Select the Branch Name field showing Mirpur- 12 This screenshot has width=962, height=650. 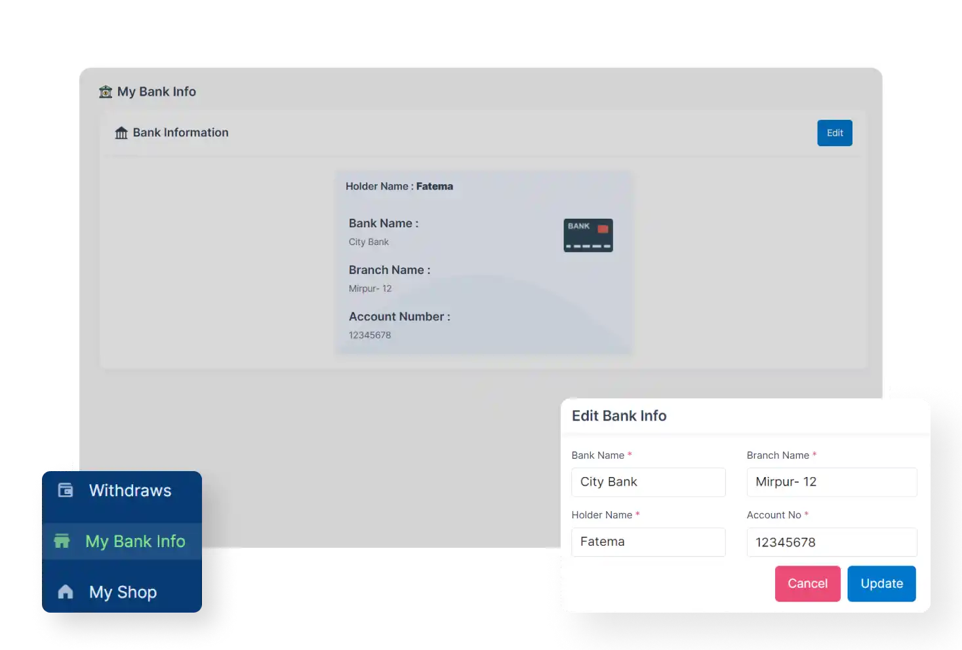832,482
